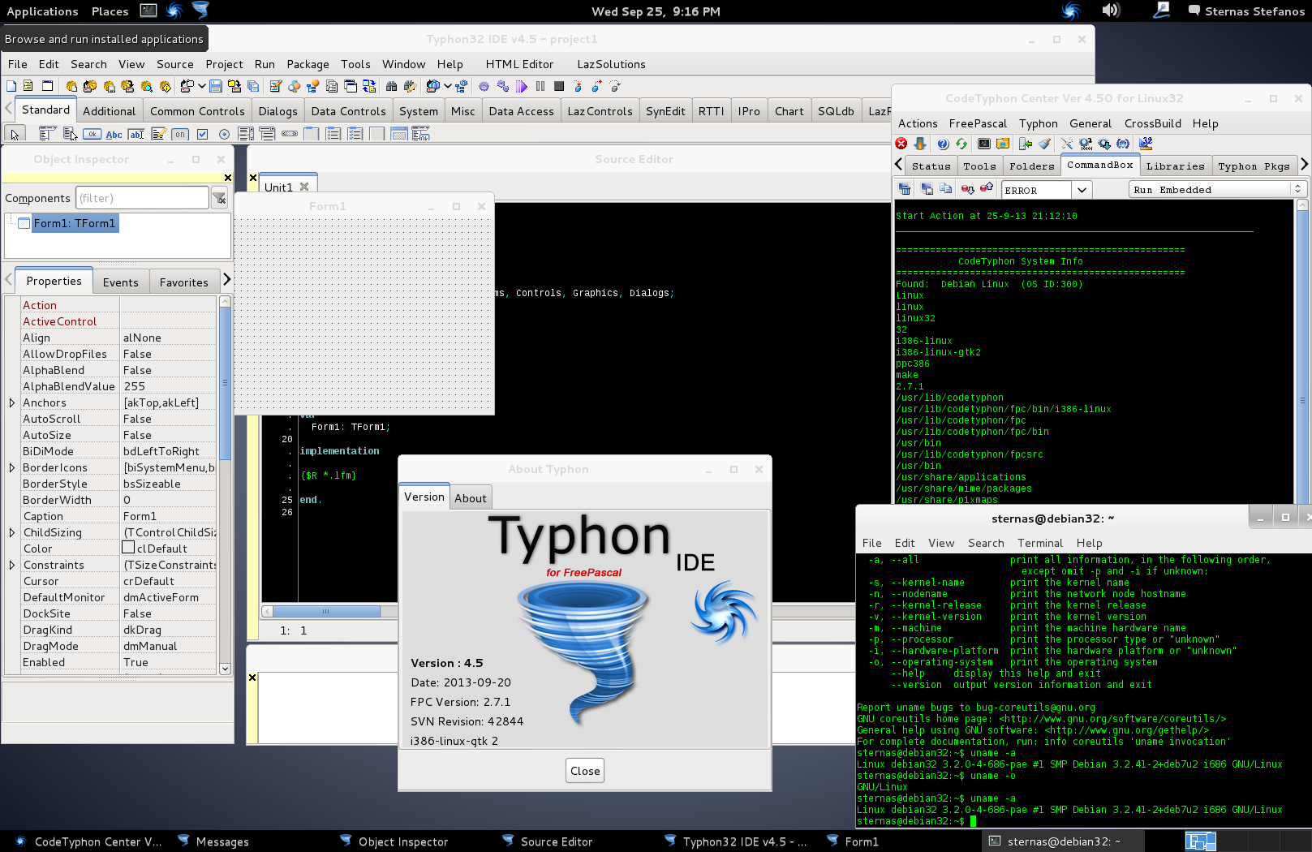
Task: Open Terminal menu in terminal window
Action: (x=1040, y=543)
